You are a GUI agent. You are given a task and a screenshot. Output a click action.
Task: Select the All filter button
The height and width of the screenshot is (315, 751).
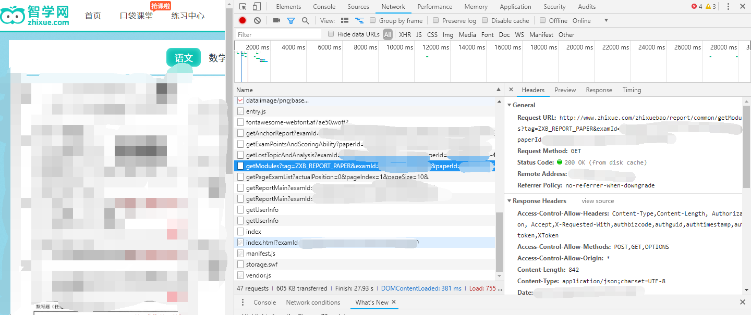click(x=387, y=34)
